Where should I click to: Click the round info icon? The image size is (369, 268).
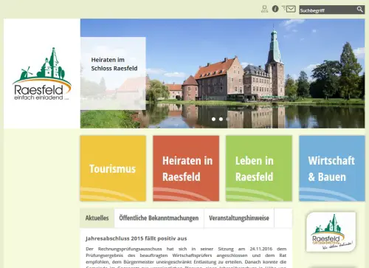coord(275,9)
